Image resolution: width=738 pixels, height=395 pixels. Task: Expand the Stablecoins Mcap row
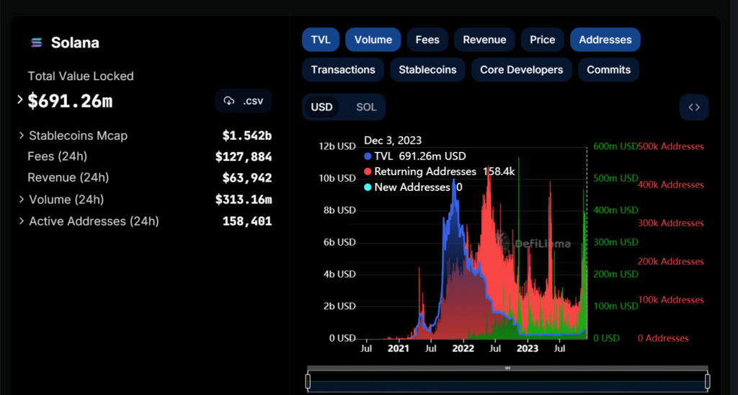[x=21, y=136]
